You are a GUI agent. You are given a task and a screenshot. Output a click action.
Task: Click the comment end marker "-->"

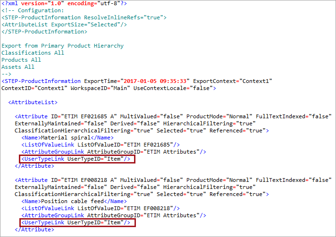(x=6, y=74)
